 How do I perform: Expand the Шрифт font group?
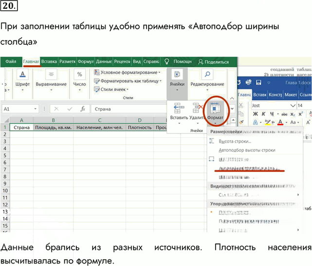[22, 81]
